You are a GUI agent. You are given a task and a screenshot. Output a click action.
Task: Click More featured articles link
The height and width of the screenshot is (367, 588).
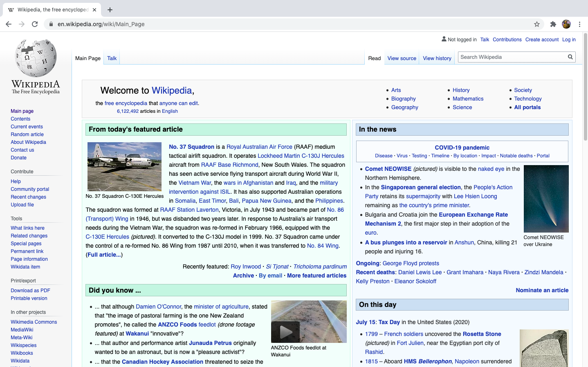coord(316,275)
